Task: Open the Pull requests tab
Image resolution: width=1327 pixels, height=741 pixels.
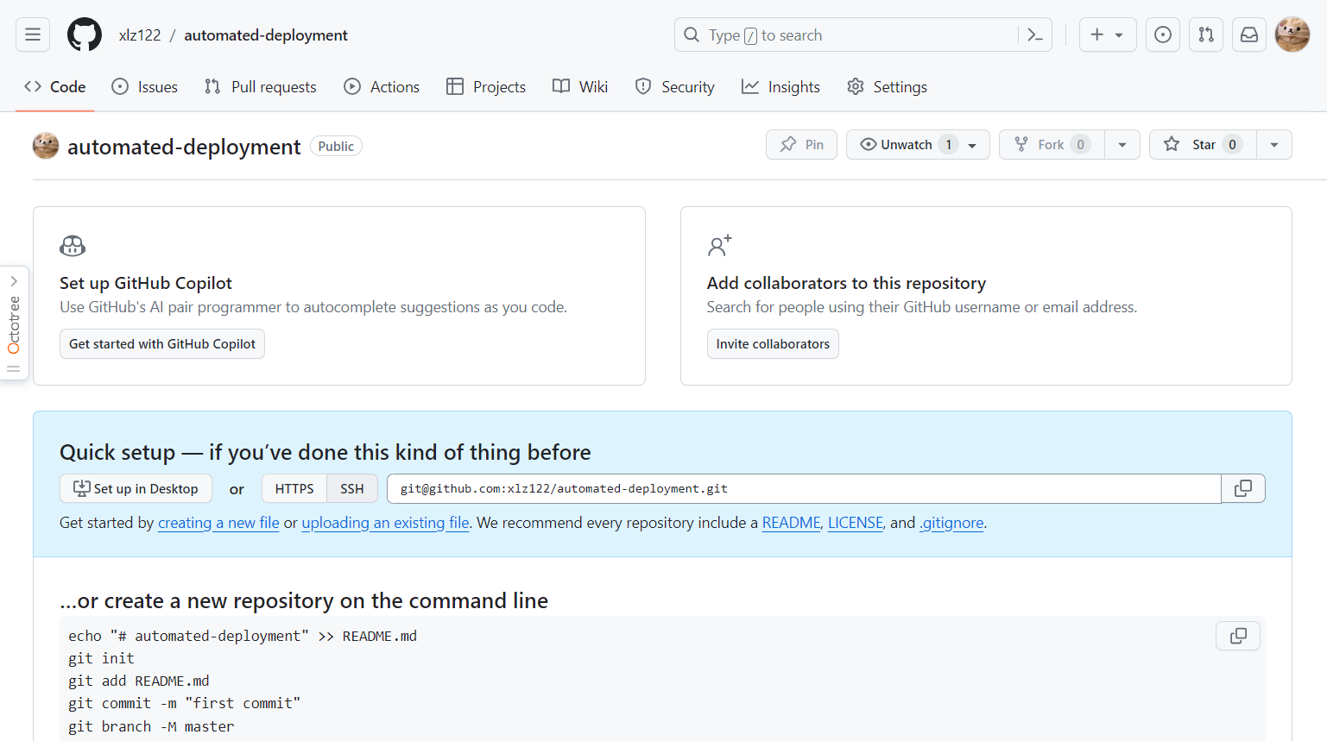Action: point(261,87)
